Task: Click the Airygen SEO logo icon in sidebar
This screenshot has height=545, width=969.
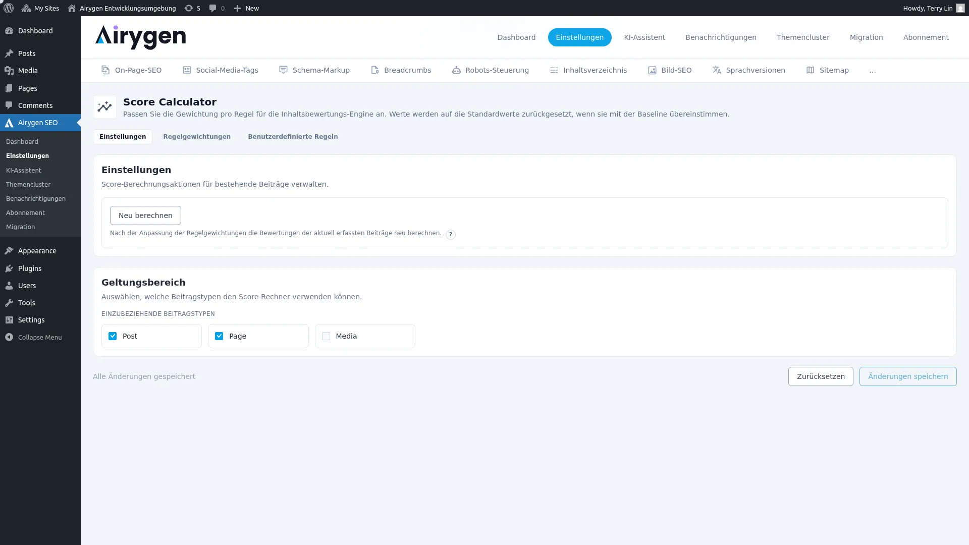Action: 9,123
